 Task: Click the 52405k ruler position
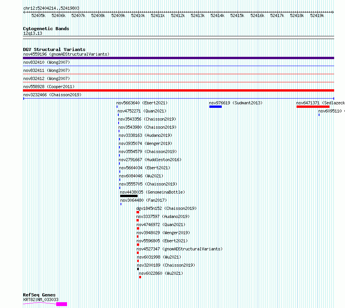[x=38, y=15]
